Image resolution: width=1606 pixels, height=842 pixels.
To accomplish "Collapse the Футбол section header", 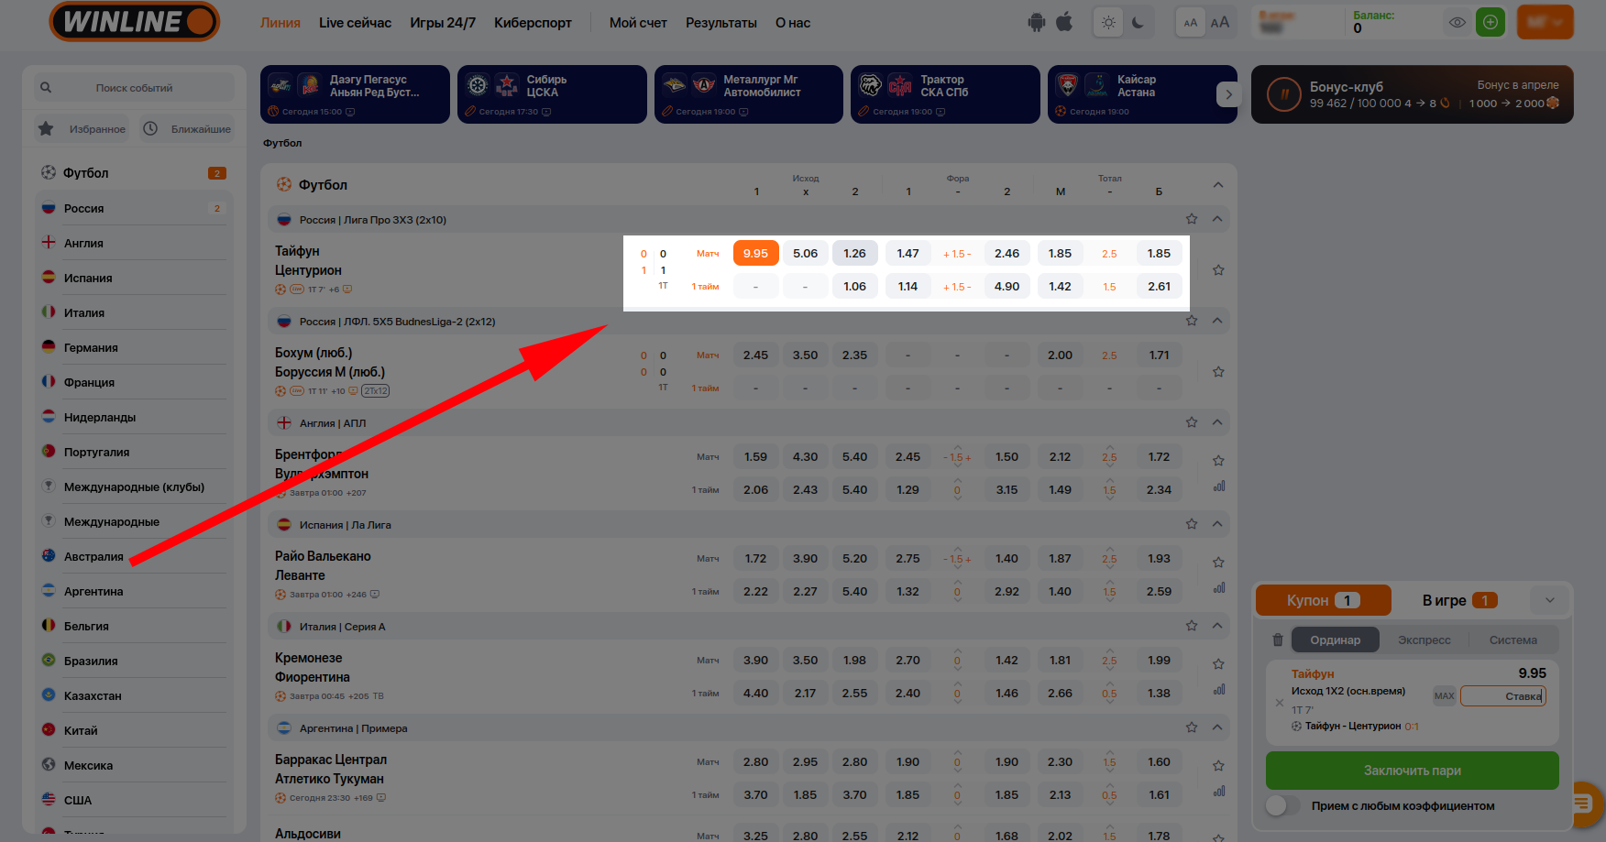I will pyautogui.click(x=1218, y=185).
